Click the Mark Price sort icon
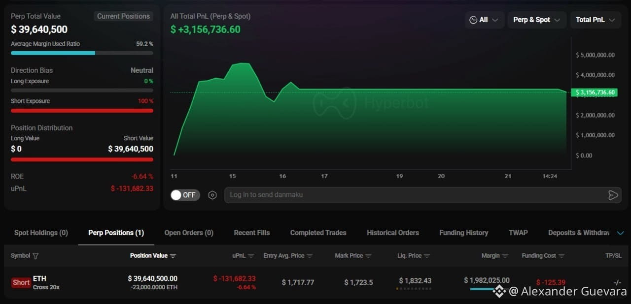631x304 pixels. 368,256
